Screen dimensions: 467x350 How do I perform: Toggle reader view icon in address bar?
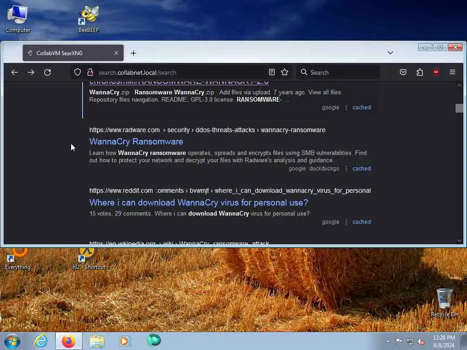tap(272, 72)
